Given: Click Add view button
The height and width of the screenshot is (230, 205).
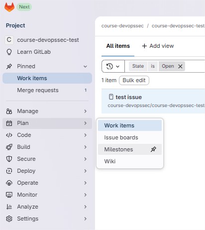Looking at the screenshot, I should tap(158, 46).
